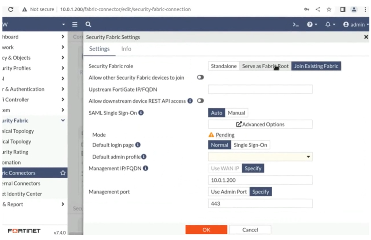Click info icon beside Default login page

click(x=138, y=145)
